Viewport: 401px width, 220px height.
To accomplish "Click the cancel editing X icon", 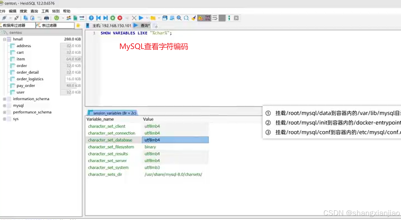I will (134, 18).
